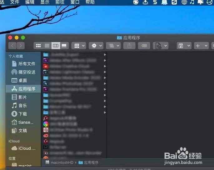The image size is (214, 170).
Task: Click the 个人收藏 sidebar heading
Action: [16, 56]
